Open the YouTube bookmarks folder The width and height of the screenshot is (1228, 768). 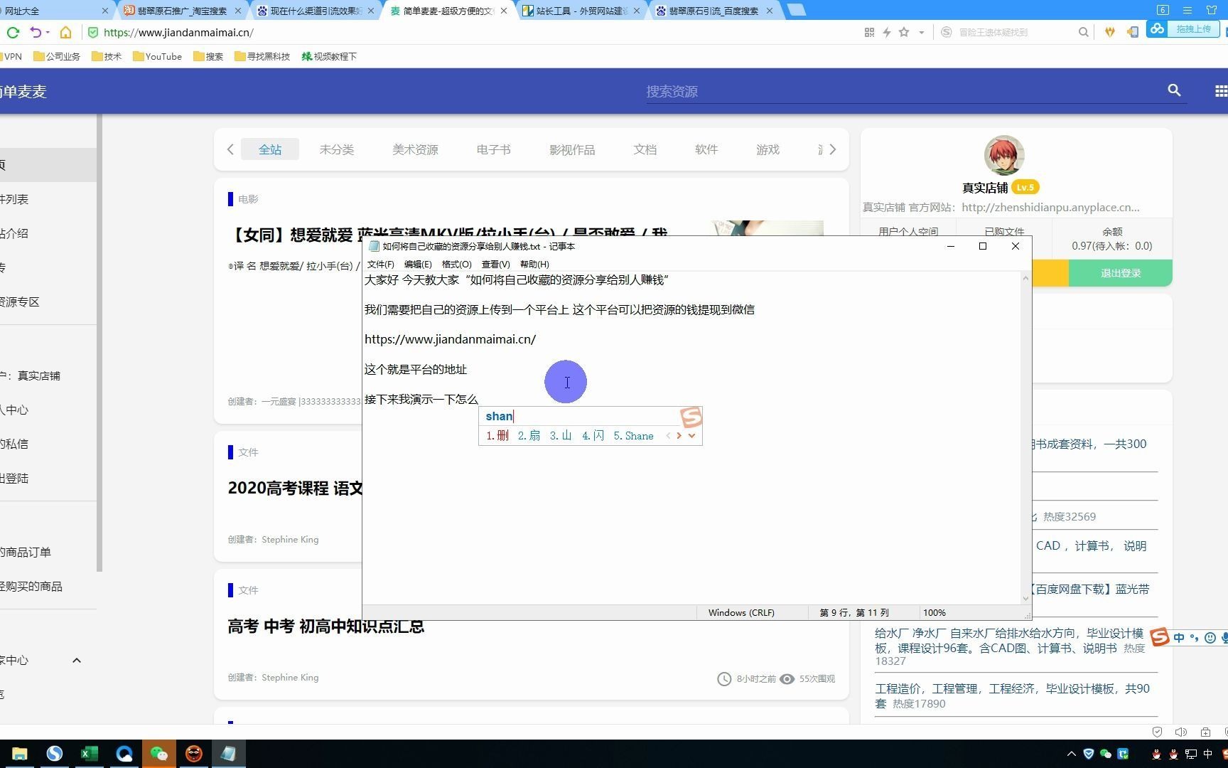[x=157, y=56]
